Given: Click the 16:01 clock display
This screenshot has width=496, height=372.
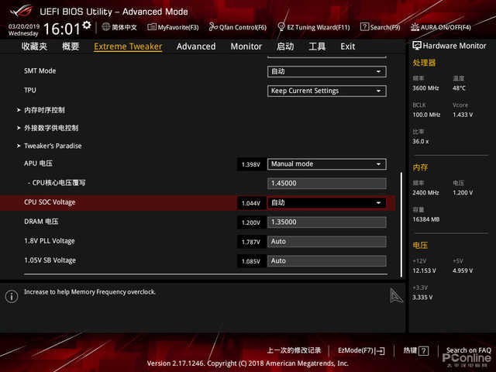Looking at the screenshot, I should [62, 29].
